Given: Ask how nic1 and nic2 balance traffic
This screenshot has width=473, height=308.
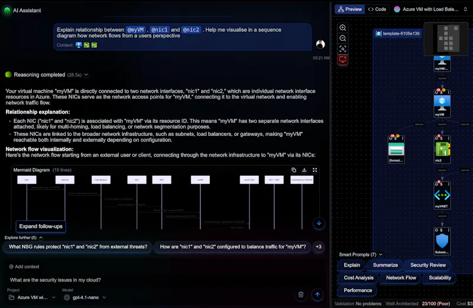Looking at the screenshot, I should (232, 247).
